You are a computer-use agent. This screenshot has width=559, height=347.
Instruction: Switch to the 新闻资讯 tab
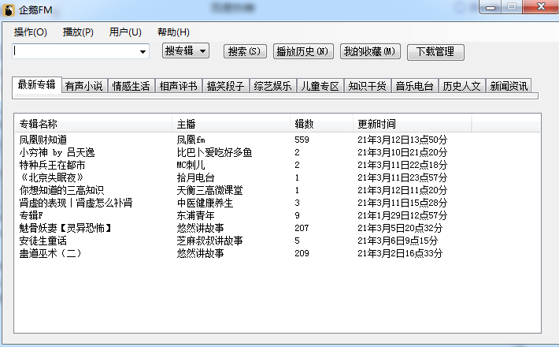(x=509, y=86)
